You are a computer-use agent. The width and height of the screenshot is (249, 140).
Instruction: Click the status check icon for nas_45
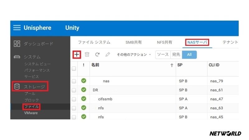click(84, 117)
